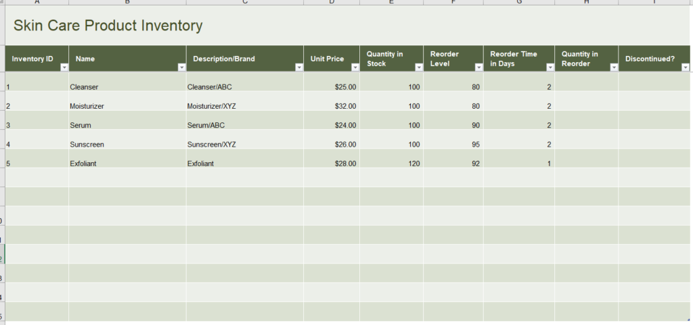This screenshot has width=693, height=325.
Task: Select Moisturizer's reorder level cell
Action: point(453,101)
